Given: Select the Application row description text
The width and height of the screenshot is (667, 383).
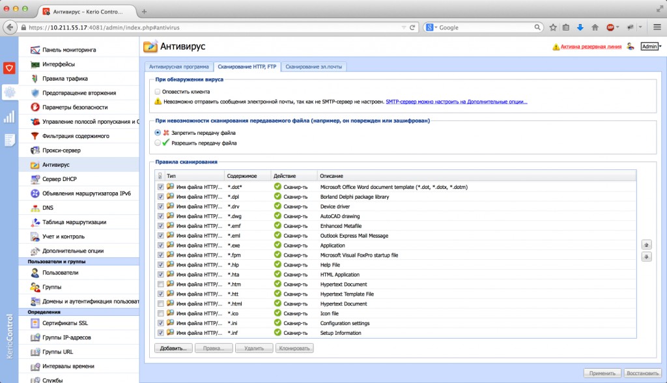Looking at the screenshot, I should click(333, 246).
